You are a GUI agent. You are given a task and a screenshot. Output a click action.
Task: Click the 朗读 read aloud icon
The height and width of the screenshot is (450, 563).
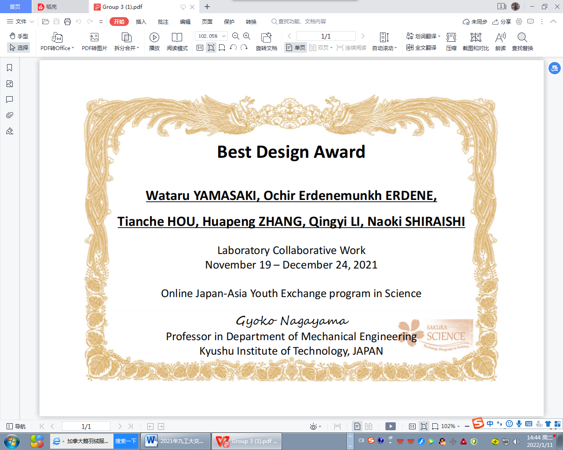tap(500, 38)
